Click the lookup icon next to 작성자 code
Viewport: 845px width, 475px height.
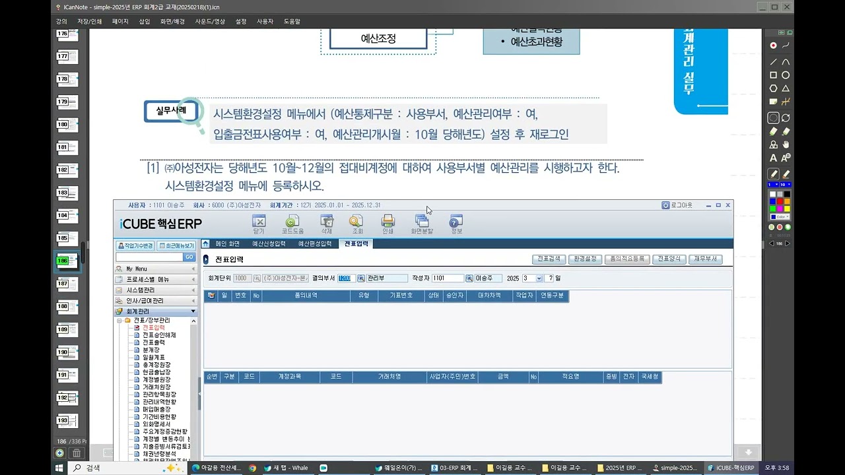pos(469,278)
